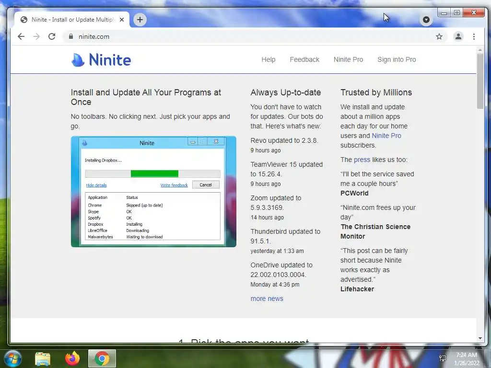The image size is (491, 368).
Task: Click 'TeamViewer 15 updated to 15.26.4.' text
Action: (x=287, y=169)
